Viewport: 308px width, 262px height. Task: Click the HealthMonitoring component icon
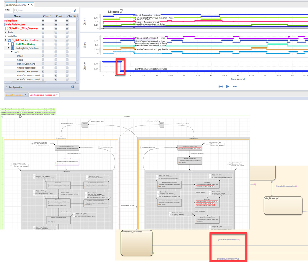click(12, 44)
